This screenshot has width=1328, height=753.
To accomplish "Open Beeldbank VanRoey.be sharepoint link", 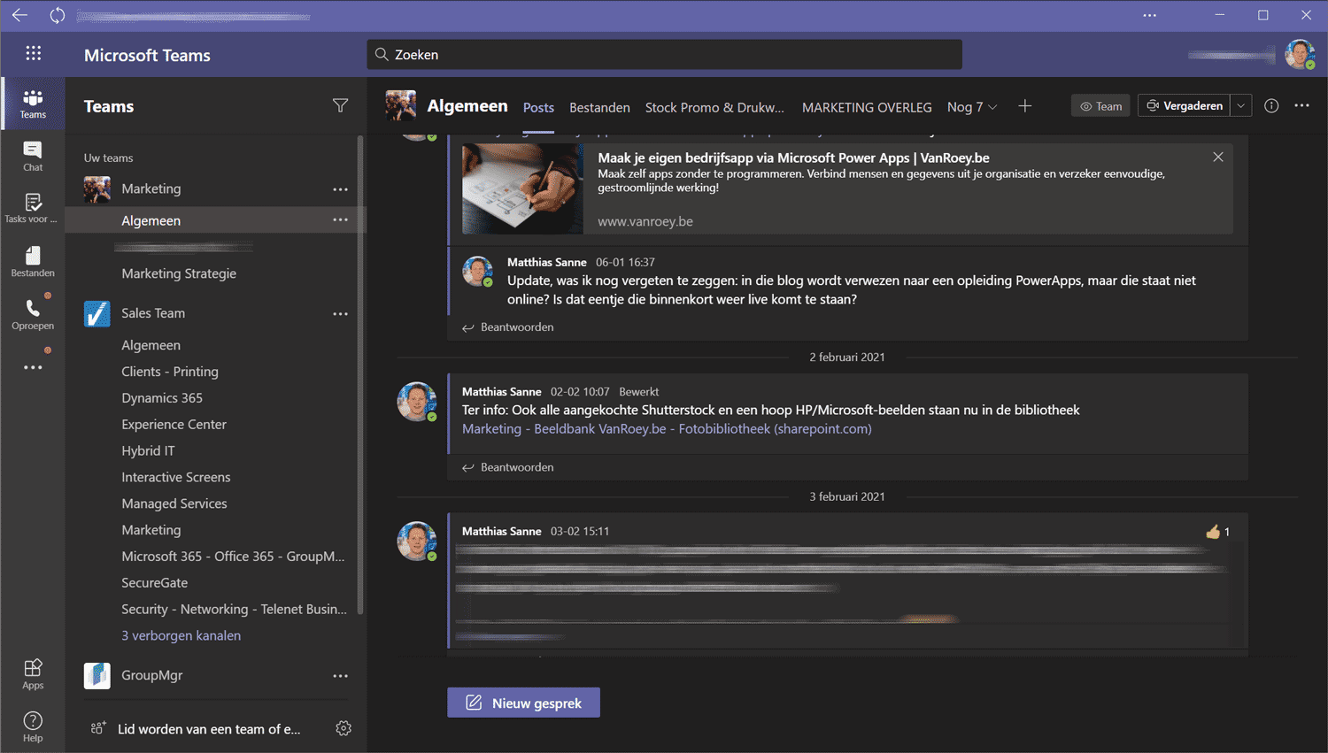I will 667,429.
